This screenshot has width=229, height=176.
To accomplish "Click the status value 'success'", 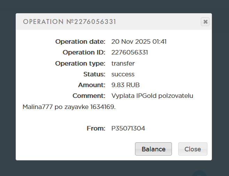I will tap(123, 74).
